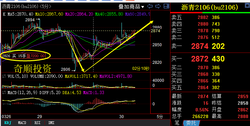
Task: Select the DMI indicator tab
Action: [51, 123]
